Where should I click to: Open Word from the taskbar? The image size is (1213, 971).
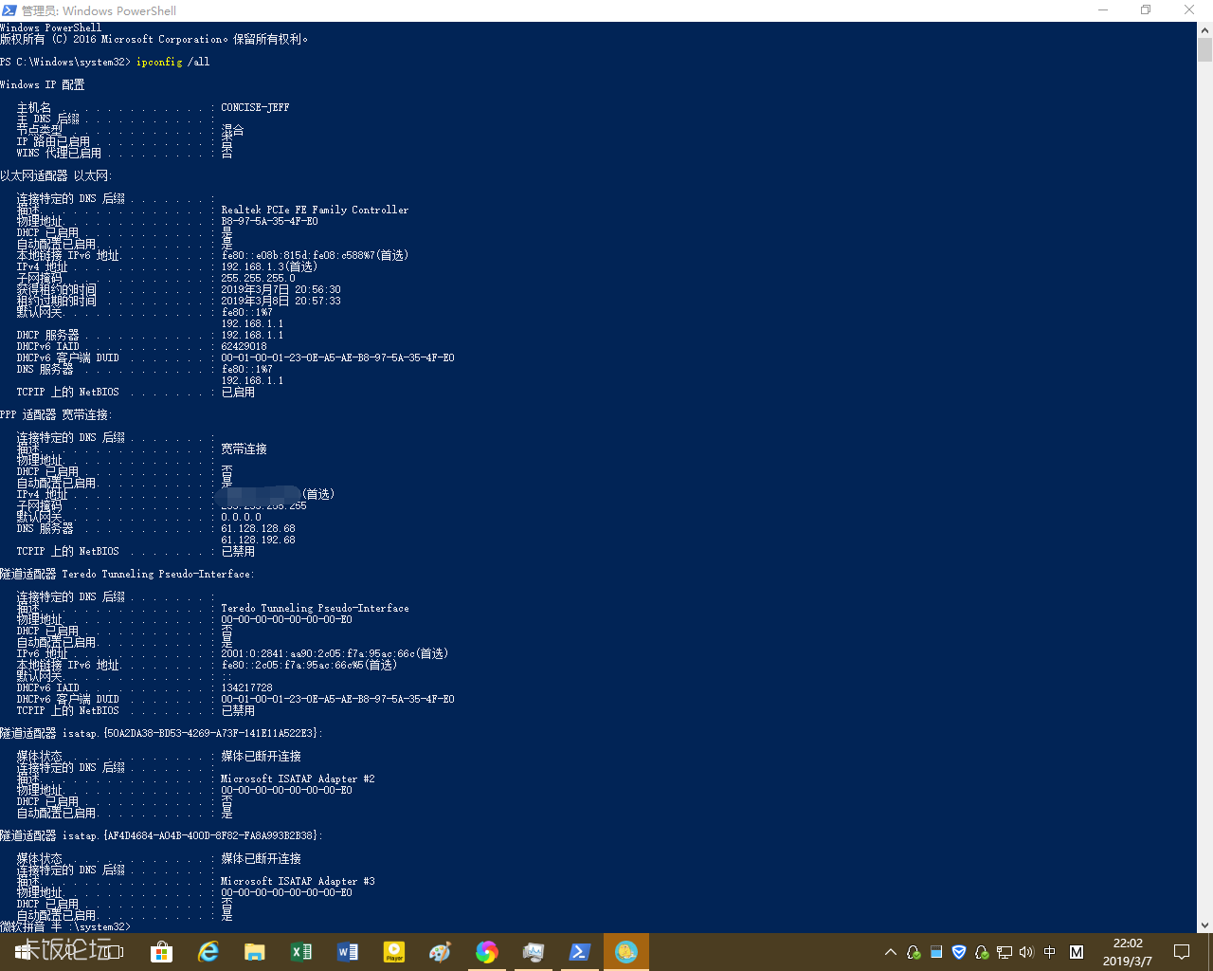click(348, 952)
